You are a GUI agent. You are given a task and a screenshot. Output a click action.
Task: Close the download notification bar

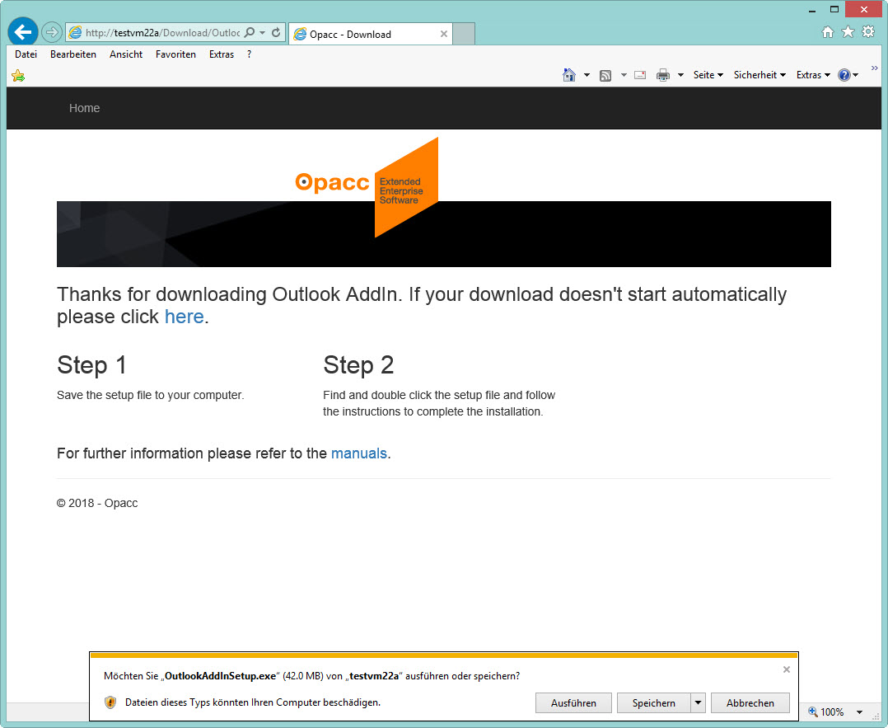[x=787, y=669]
